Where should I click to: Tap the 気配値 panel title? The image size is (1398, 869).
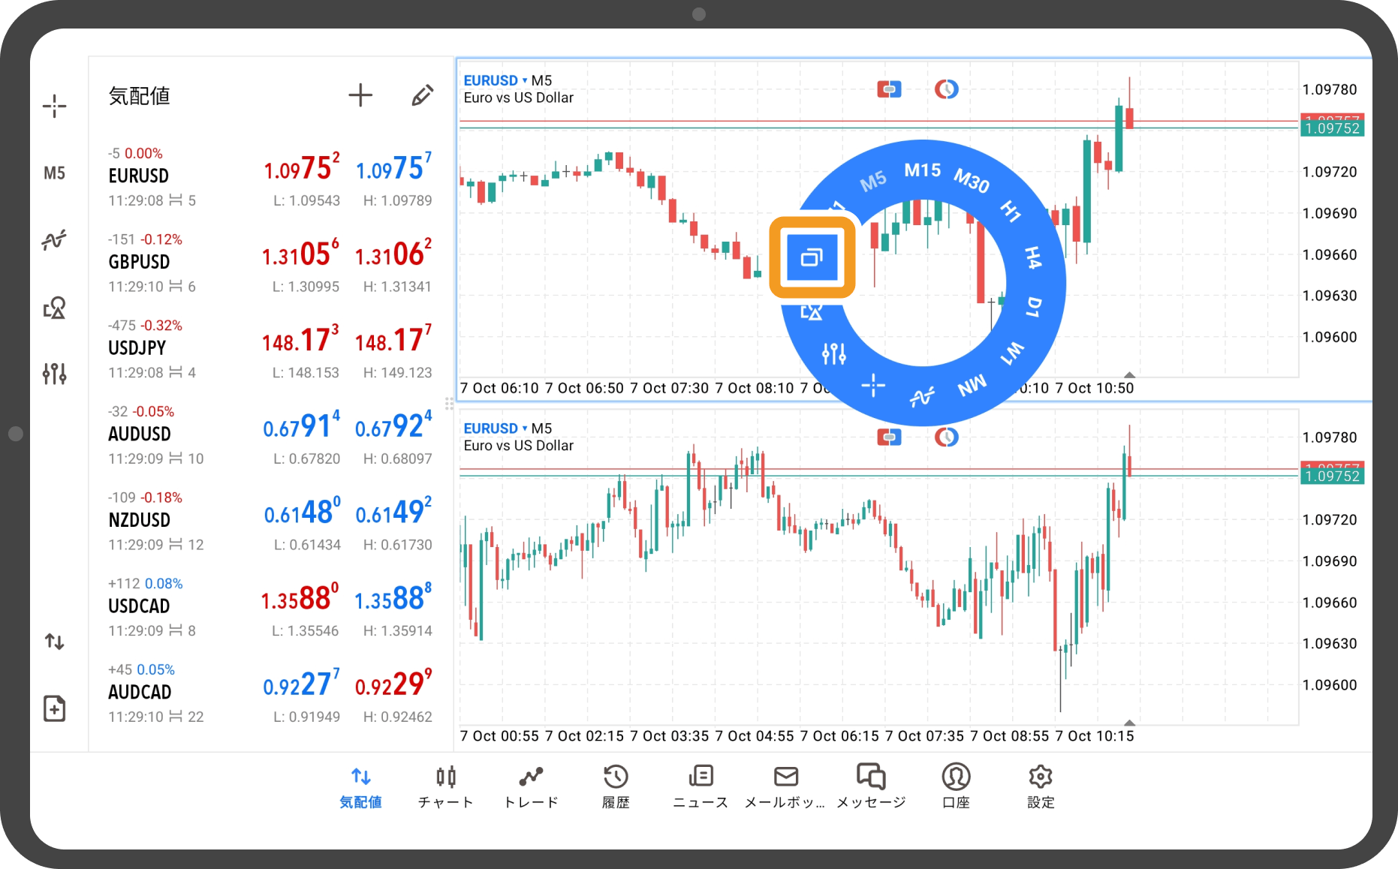coord(140,96)
